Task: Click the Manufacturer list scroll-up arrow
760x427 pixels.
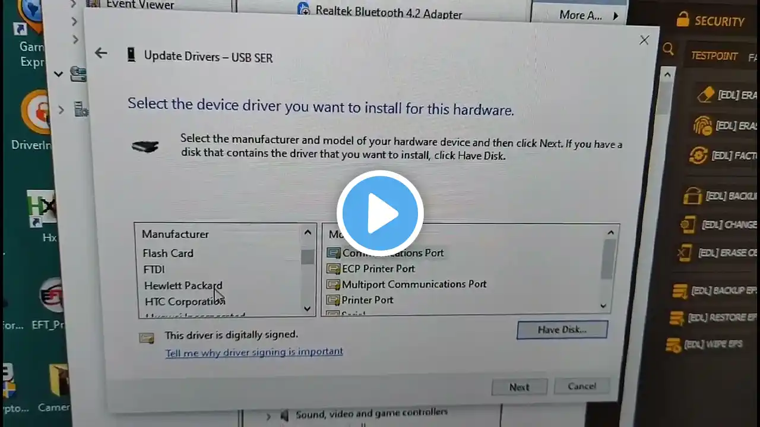Action: pos(308,232)
